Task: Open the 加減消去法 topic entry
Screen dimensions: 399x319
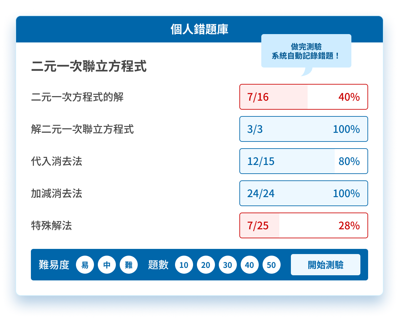Action: coord(57,194)
